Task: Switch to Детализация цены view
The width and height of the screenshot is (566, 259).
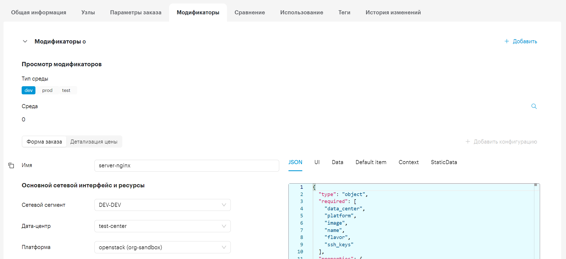Action: 94,142
